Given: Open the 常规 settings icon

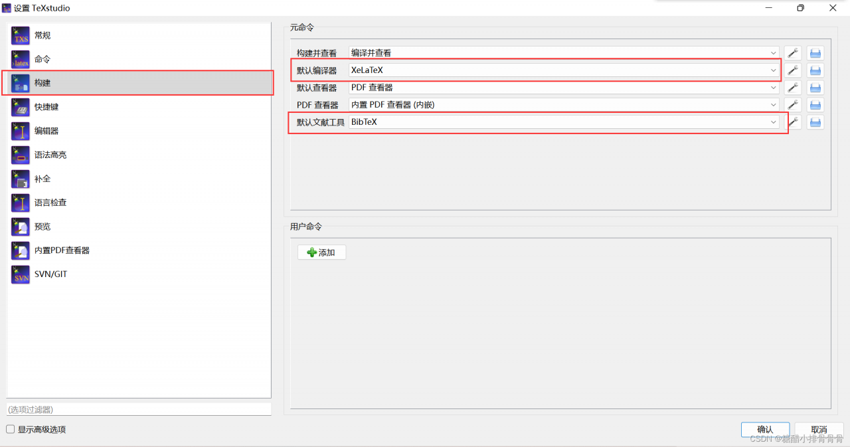Looking at the screenshot, I should (x=21, y=35).
